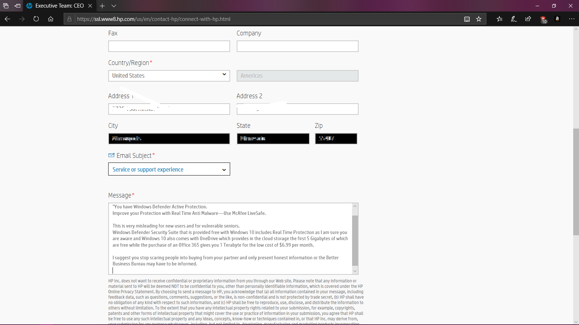This screenshot has width=579, height=325.
Task: Open the Favorites hub icon
Action: pyautogui.click(x=499, y=19)
